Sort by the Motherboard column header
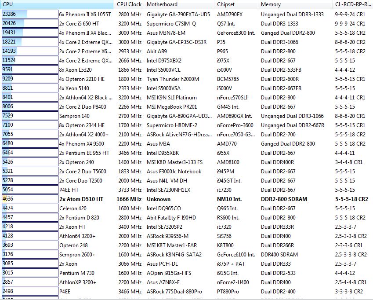The height and width of the screenshot is (300, 373). pos(179,4)
